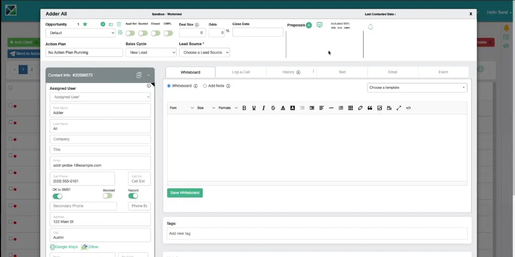This screenshot has height=257, width=515.
Task: Toggle the Quoted switch
Action: [x=143, y=33]
